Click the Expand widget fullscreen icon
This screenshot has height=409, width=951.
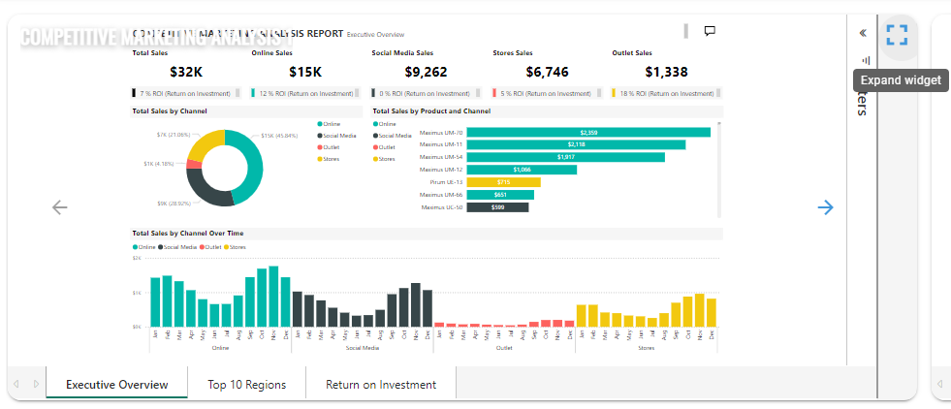coord(897,35)
